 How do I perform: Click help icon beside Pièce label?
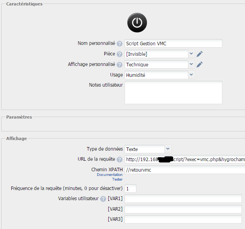pyautogui.click(x=120, y=54)
